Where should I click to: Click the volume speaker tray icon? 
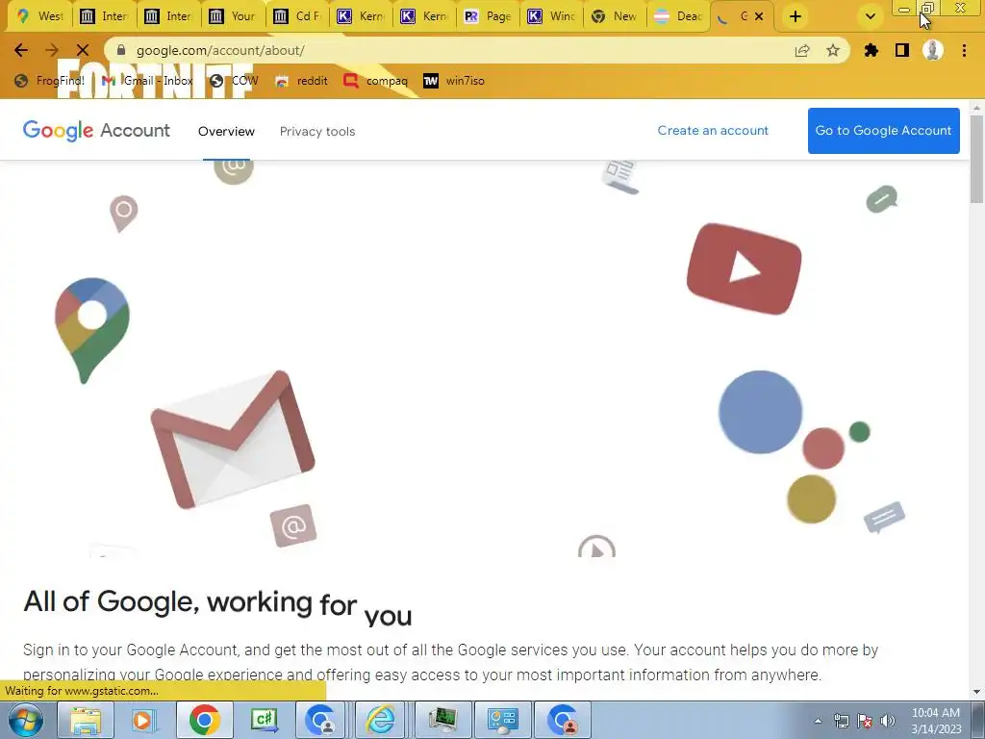888,721
